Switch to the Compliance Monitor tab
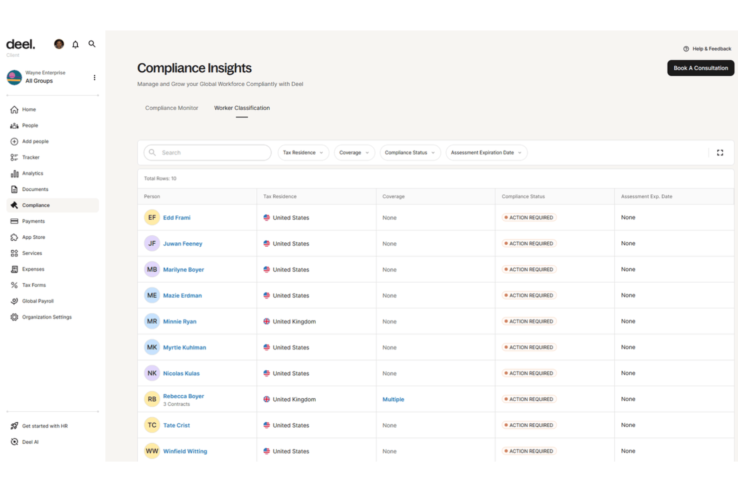 [172, 108]
